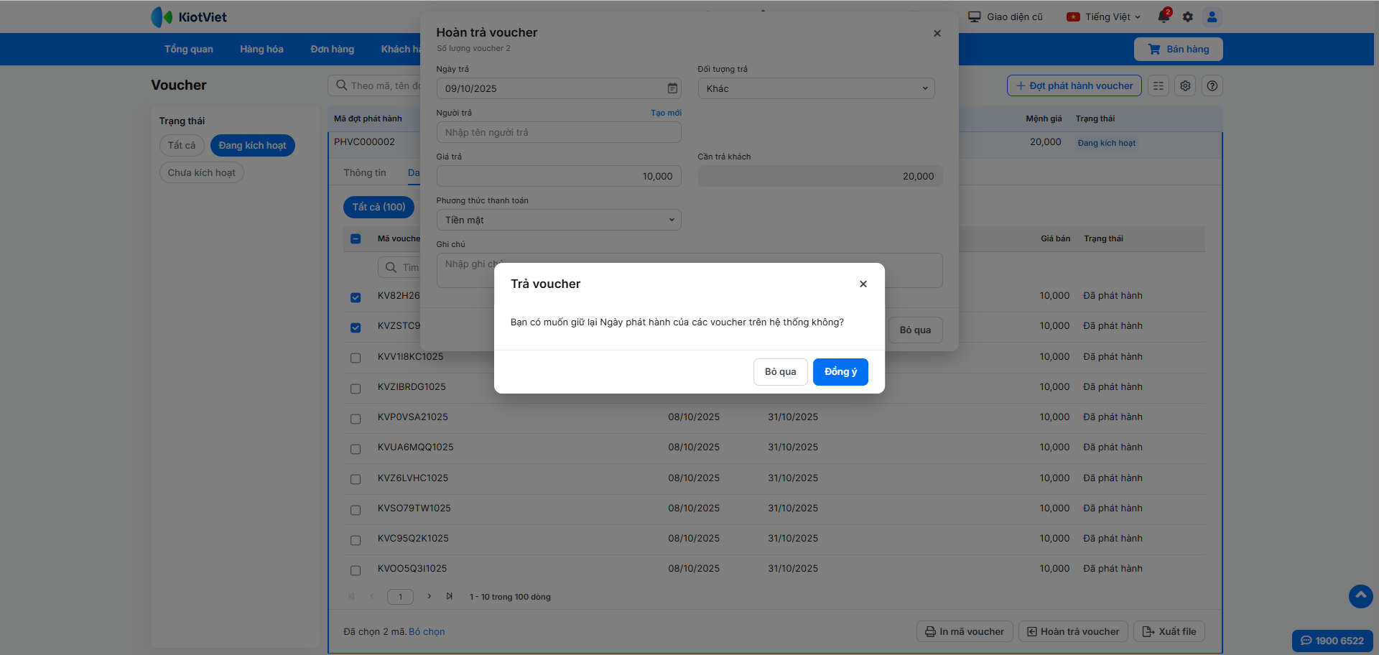Image resolution: width=1379 pixels, height=655 pixels.
Task: Open the Tiếng Việt language dropdown
Action: pyautogui.click(x=1104, y=17)
